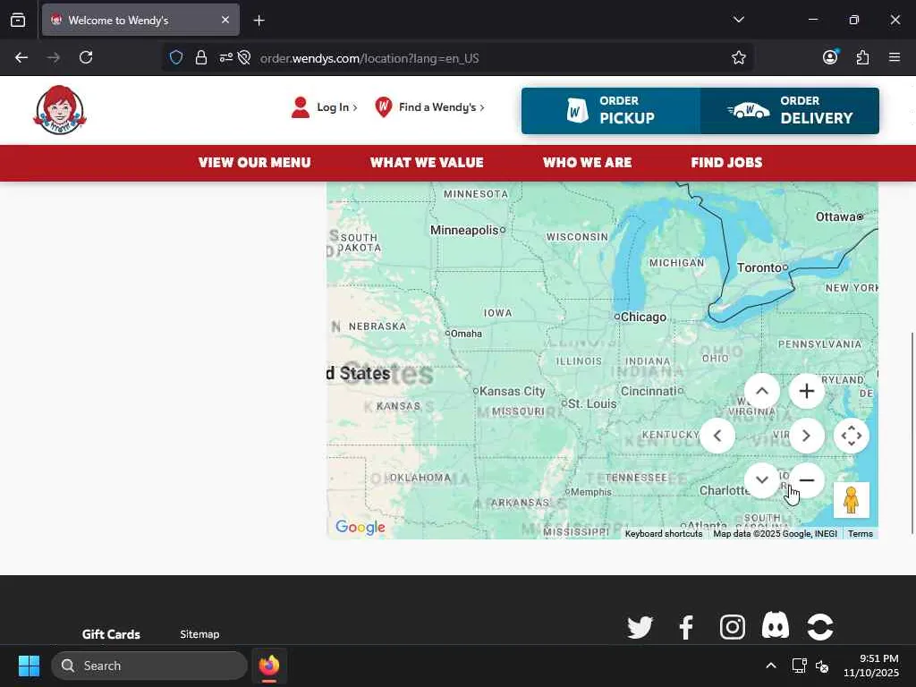Open the Log In link
The image size is (916, 687).
336,107
